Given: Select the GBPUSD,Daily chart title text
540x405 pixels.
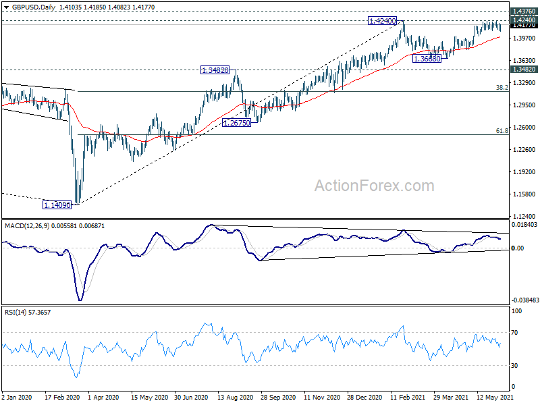Looking at the screenshot, I should tap(34, 7).
